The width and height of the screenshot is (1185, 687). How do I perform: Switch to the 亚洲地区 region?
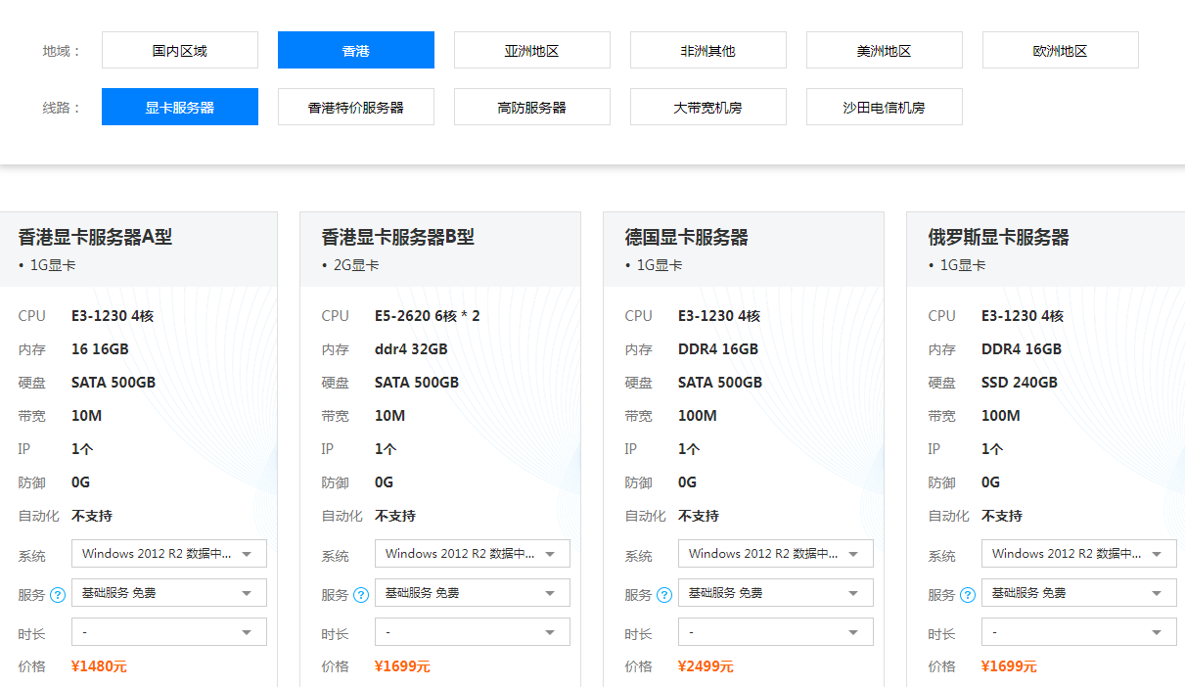click(531, 50)
